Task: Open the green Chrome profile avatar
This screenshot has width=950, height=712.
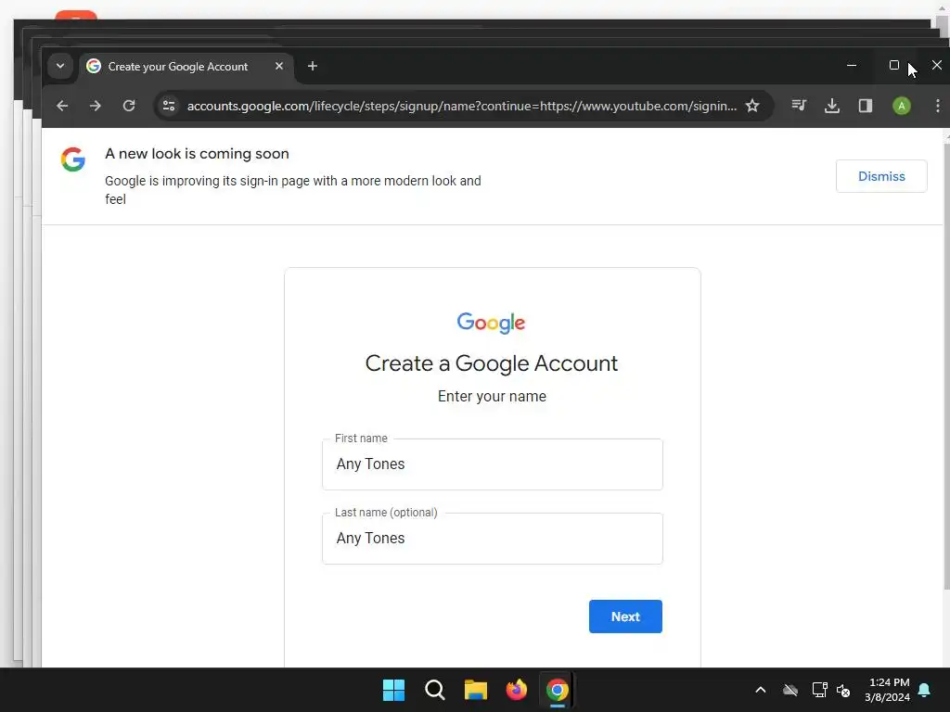Action: tap(902, 106)
